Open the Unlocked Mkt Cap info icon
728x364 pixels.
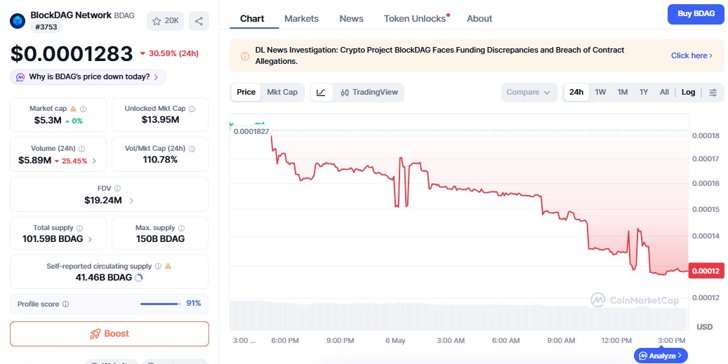pos(192,109)
